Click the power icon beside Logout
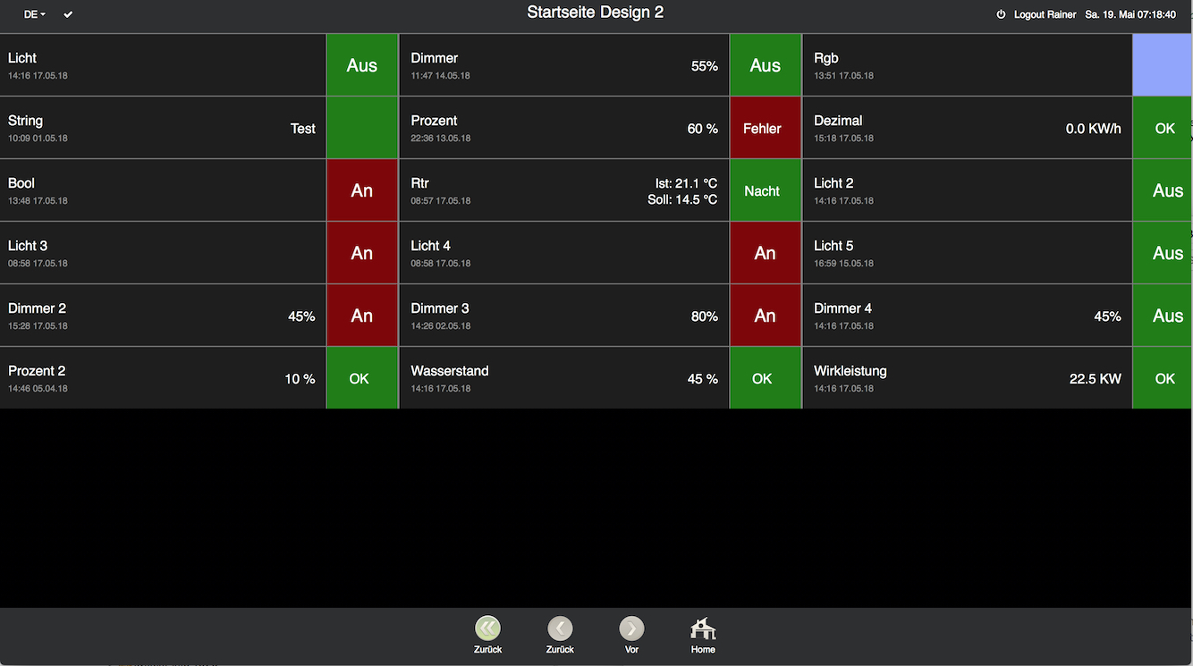 tap(1001, 15)
